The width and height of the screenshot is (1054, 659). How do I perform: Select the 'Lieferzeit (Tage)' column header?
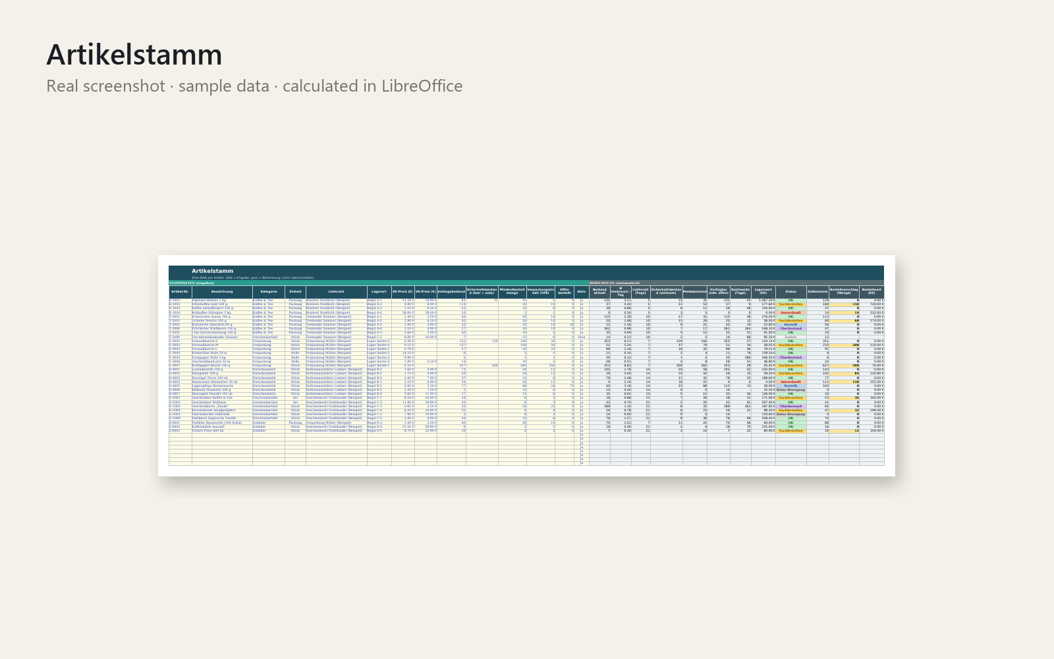coord(640,292)
